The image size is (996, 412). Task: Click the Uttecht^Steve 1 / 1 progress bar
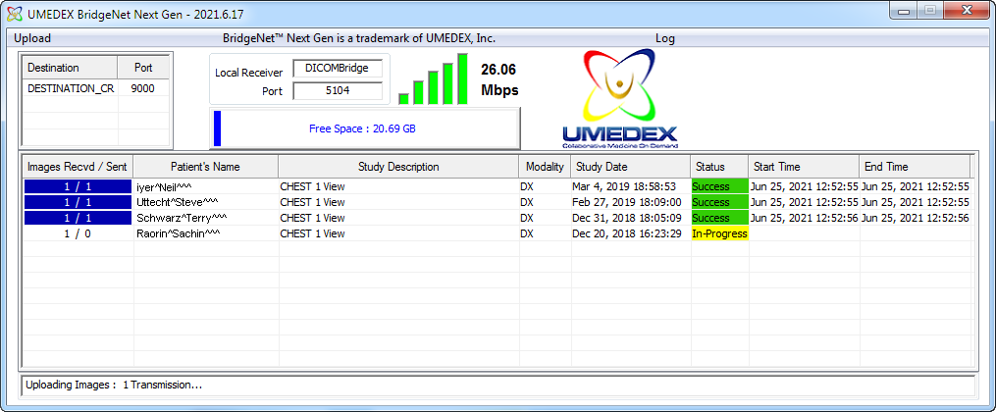pyautogui.click(x=77, y=202)
